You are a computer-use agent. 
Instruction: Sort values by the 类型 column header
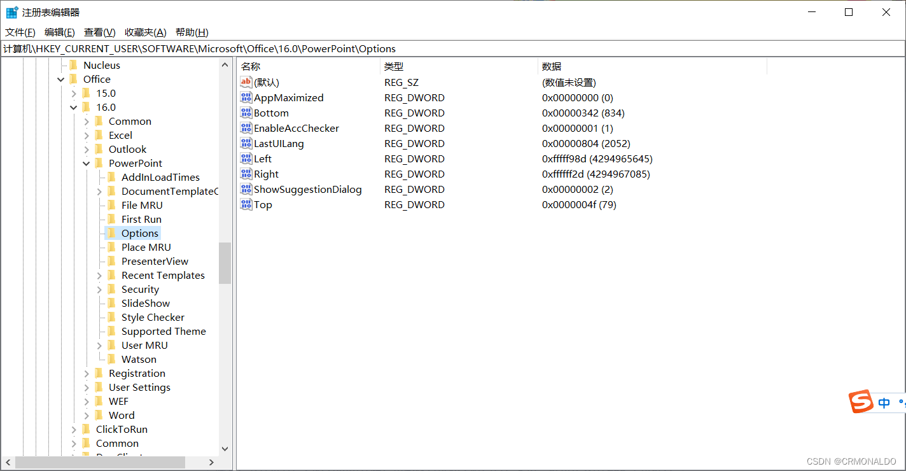pyautogui.click(x=459, y=66)
